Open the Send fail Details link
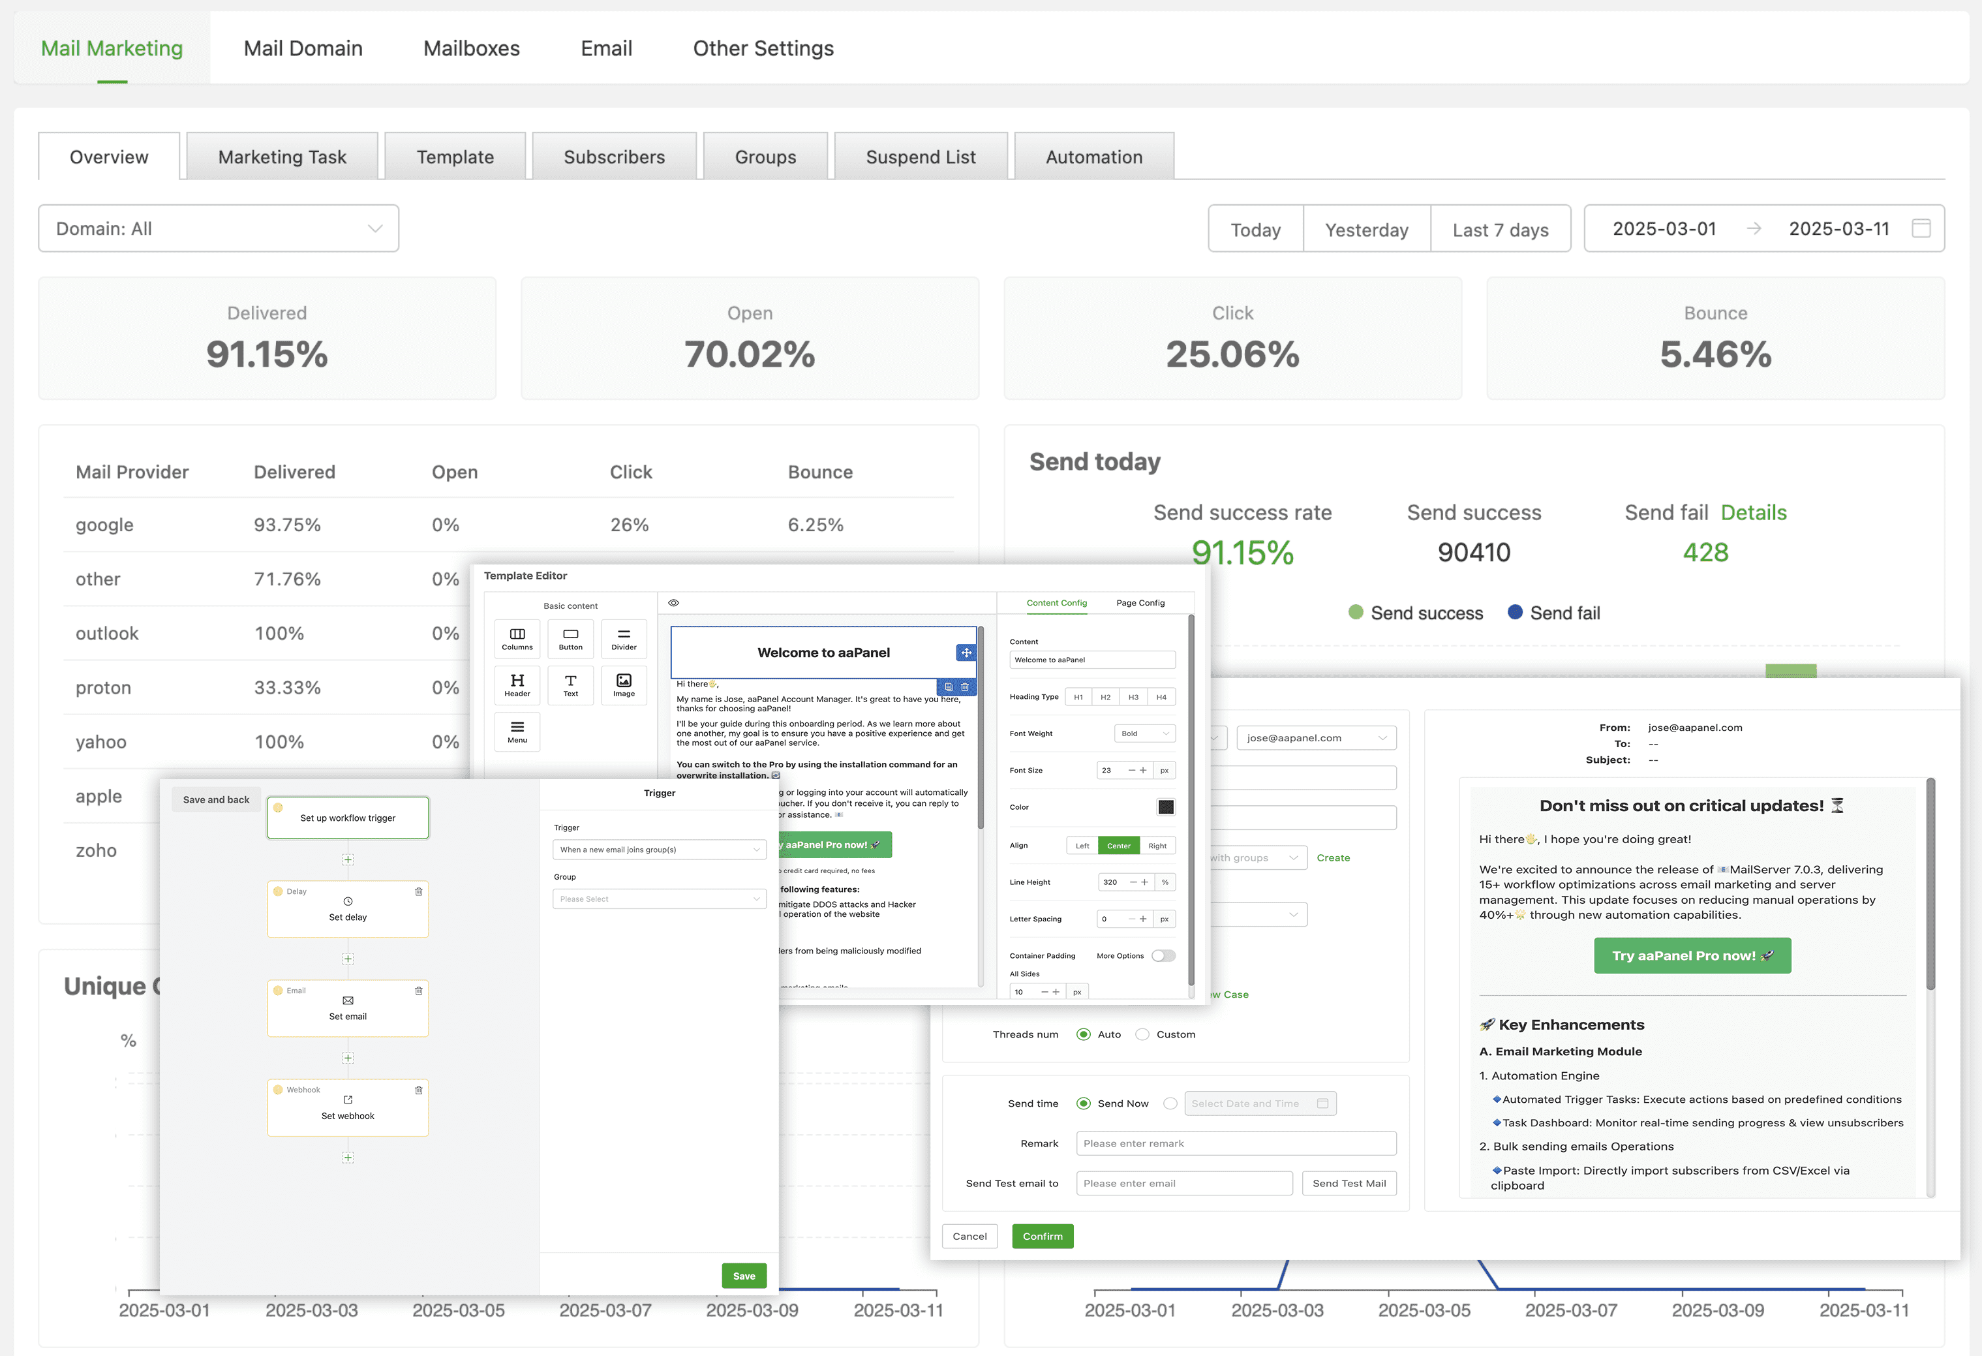The height and width of the screenshot is (1356, 1982). 1754,512
